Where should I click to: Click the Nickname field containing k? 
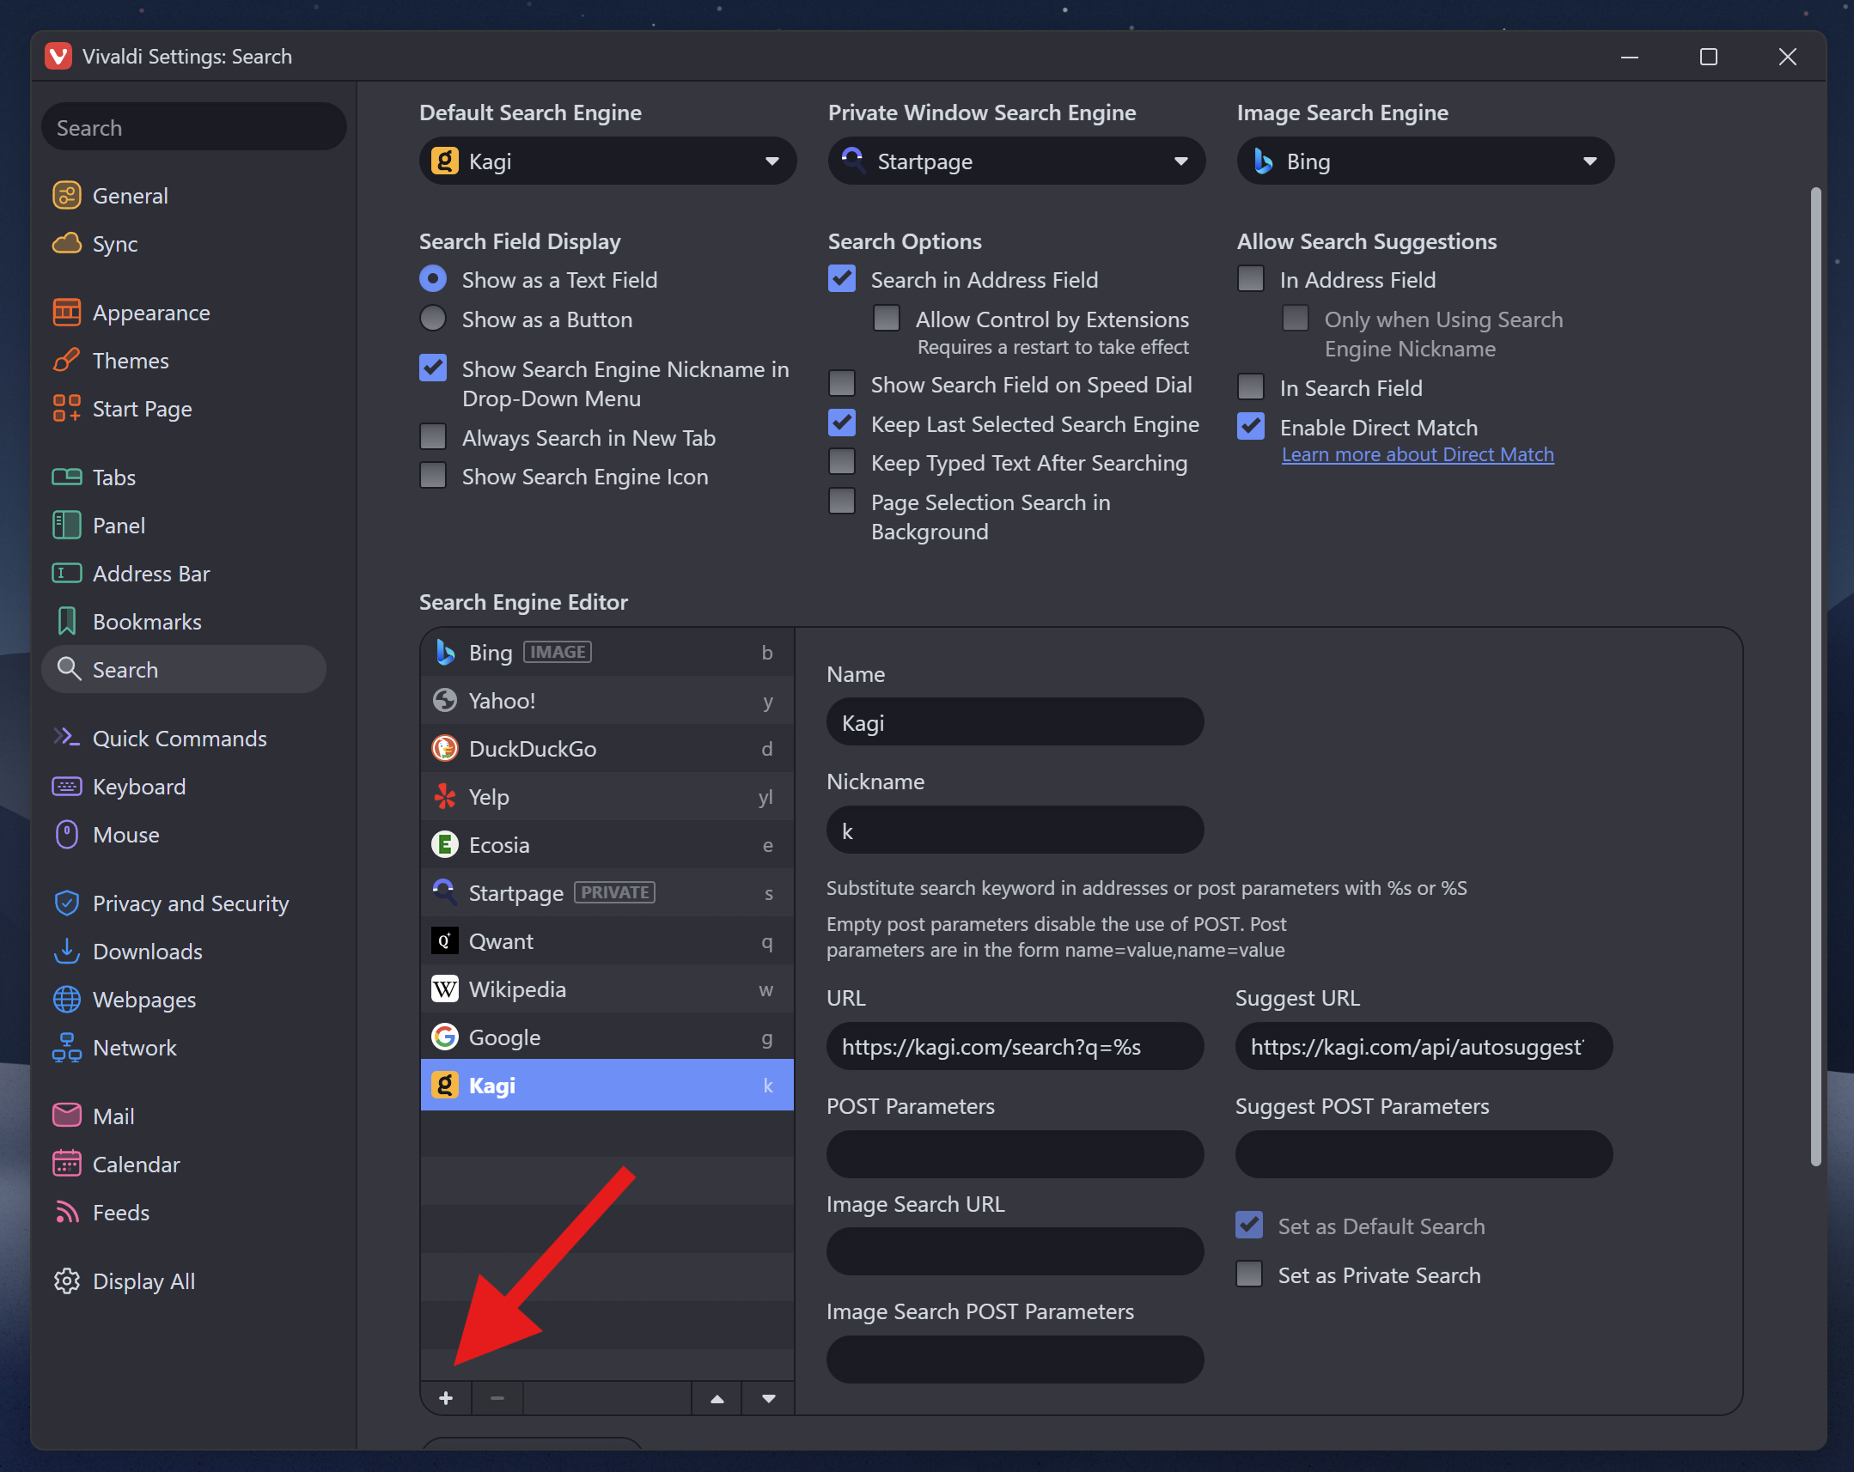tap(1015, 830)
